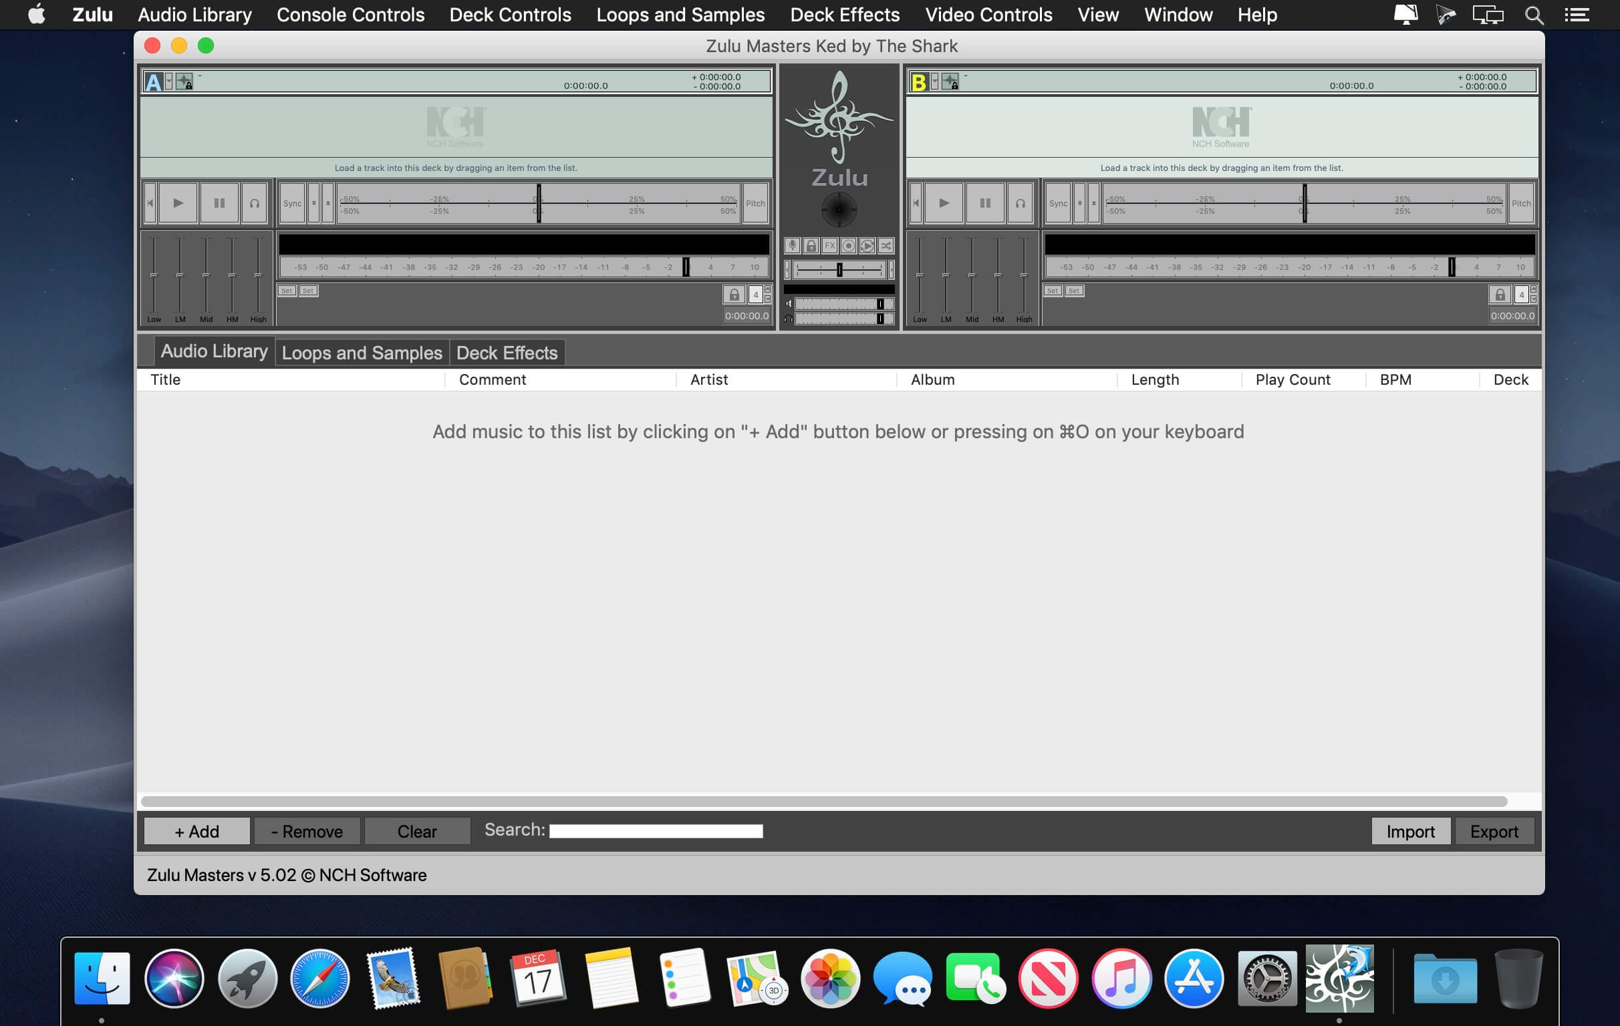Toggle waveform lock icon on Deck A
This screenshot has height=1026, width=1620.
tap(184, 81)
